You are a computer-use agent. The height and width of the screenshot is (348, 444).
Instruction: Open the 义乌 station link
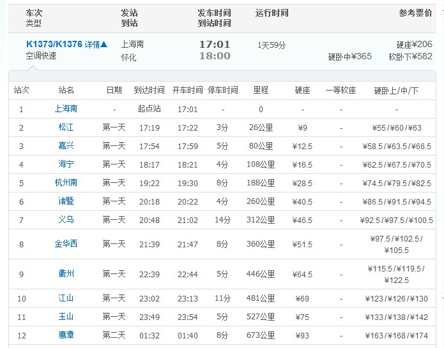point(66,220)
